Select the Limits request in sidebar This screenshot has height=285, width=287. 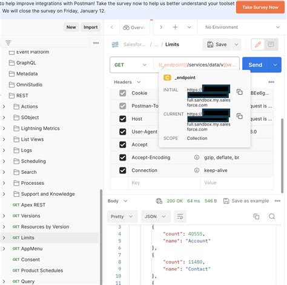28,238
